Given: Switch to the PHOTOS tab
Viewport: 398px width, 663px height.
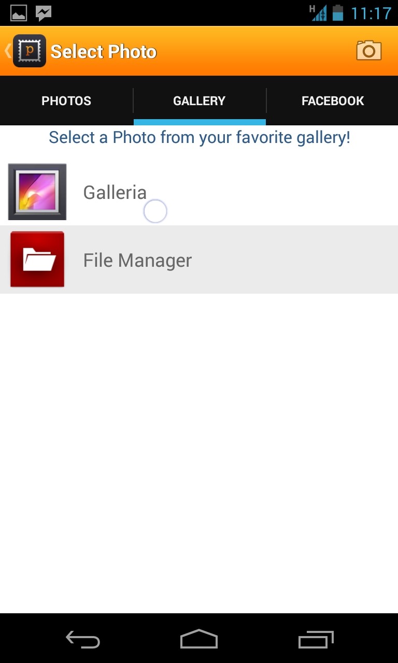Looking at the screenshot, I should tap(66, 100).
